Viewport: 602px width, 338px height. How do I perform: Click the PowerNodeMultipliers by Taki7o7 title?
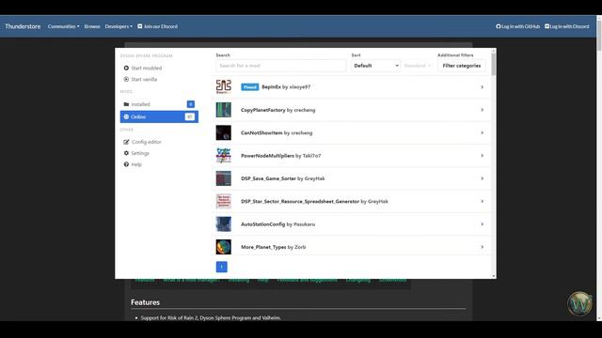[x=280, y=156]
